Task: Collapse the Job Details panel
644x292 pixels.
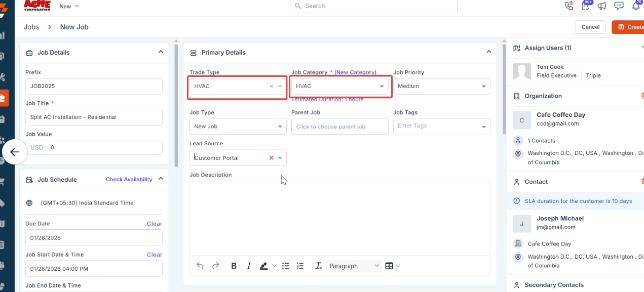Action: [x=161, y=52]
